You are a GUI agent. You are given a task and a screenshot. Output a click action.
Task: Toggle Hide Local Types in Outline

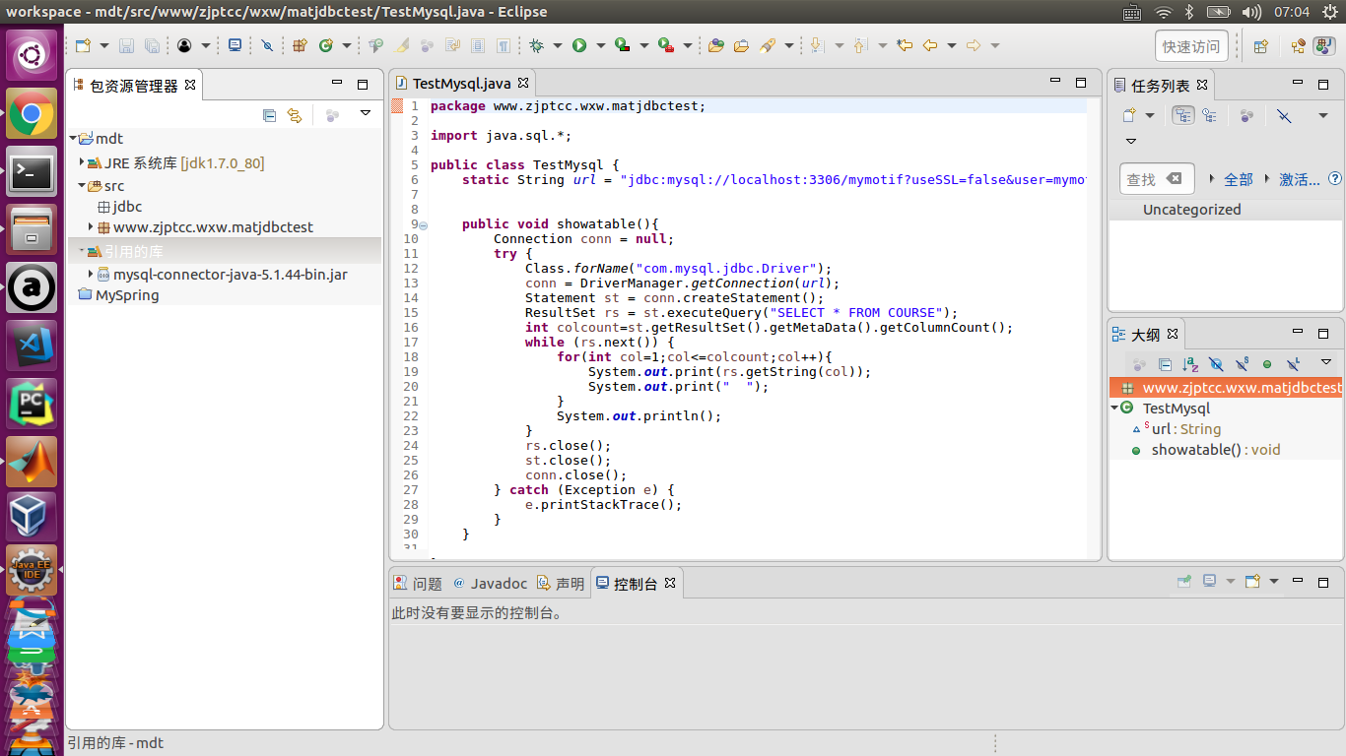[x=1293, y=364]
